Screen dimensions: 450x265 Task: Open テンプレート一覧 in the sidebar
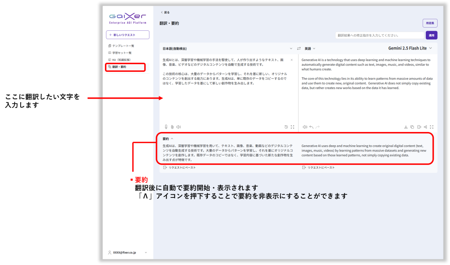coord(123,46)
